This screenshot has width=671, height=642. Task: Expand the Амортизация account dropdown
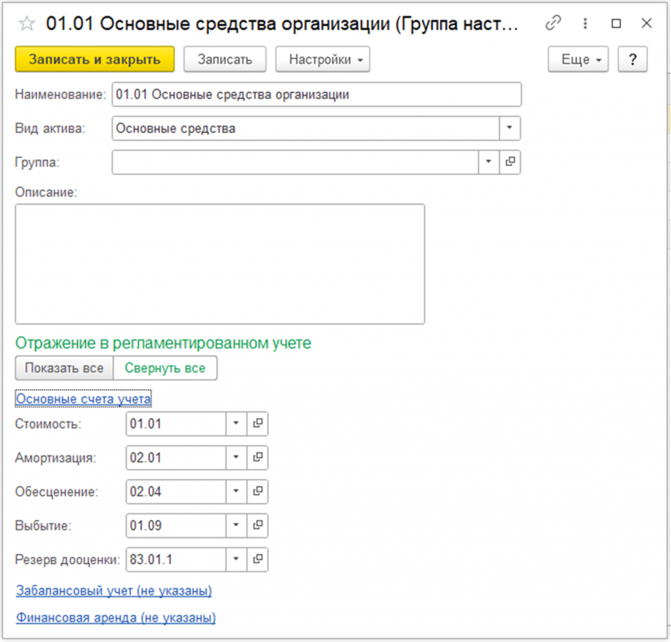(236, 457)
